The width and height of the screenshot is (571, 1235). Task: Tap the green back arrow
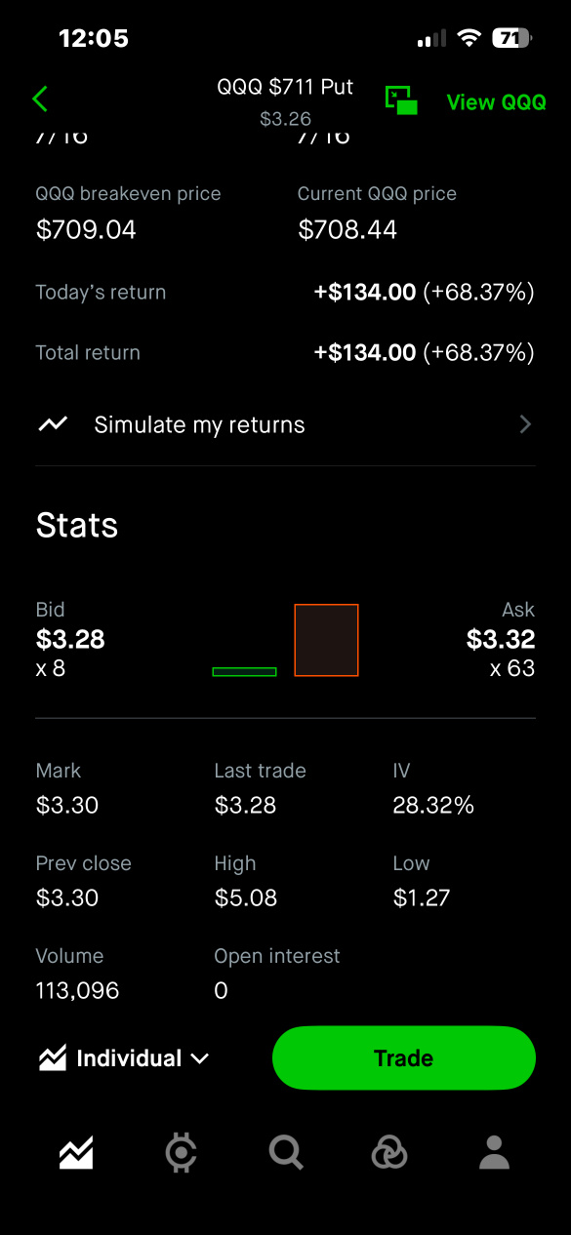(40, 99)
